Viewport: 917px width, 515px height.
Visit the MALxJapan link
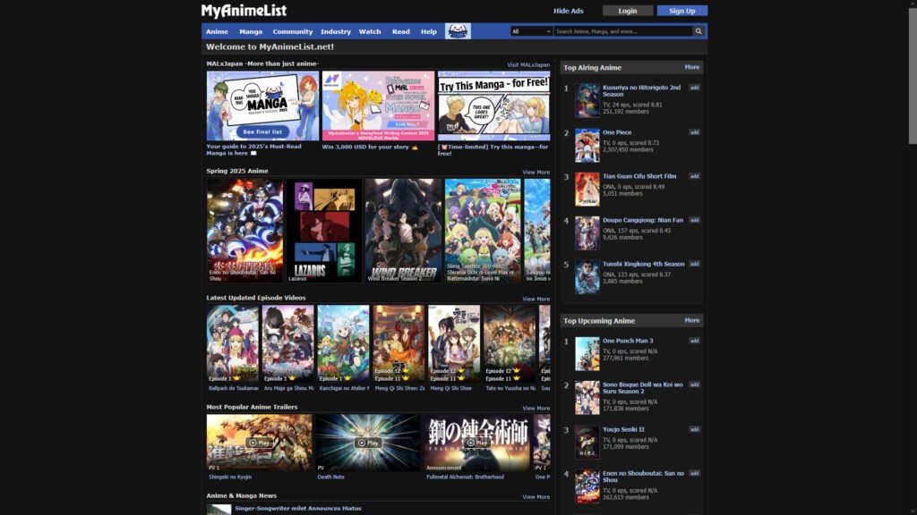pyautogui.click(x=528, y=64)
